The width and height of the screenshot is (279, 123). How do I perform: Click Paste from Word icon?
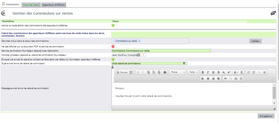pos(159,72)
